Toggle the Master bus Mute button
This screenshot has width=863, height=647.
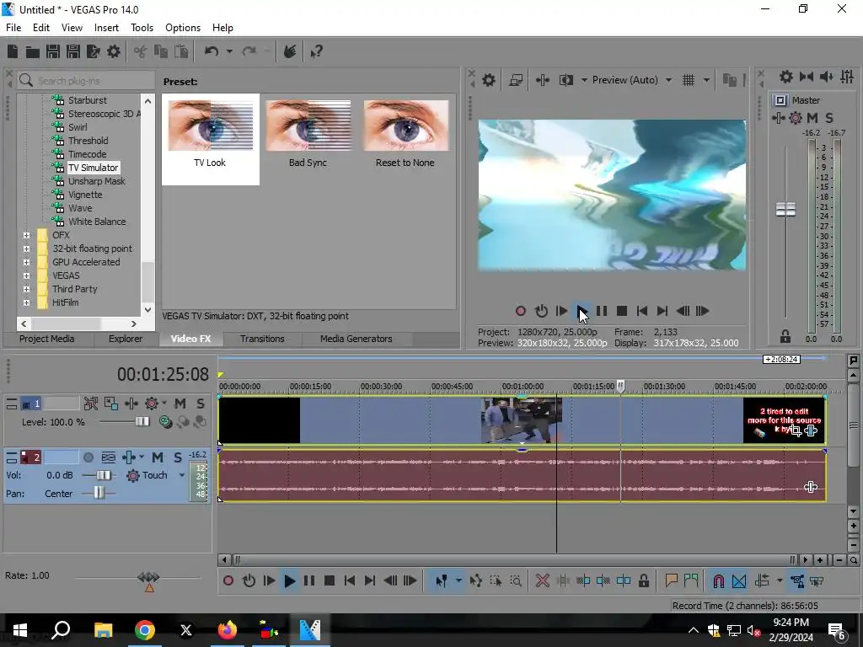[812, 118]
